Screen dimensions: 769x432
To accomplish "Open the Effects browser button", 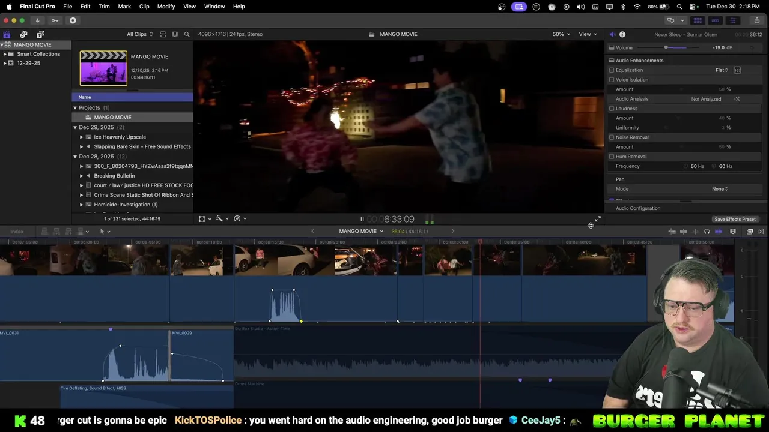I will [750, 232].
